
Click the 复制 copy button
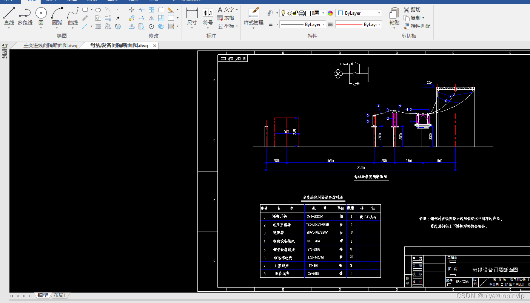coord(412,18)
